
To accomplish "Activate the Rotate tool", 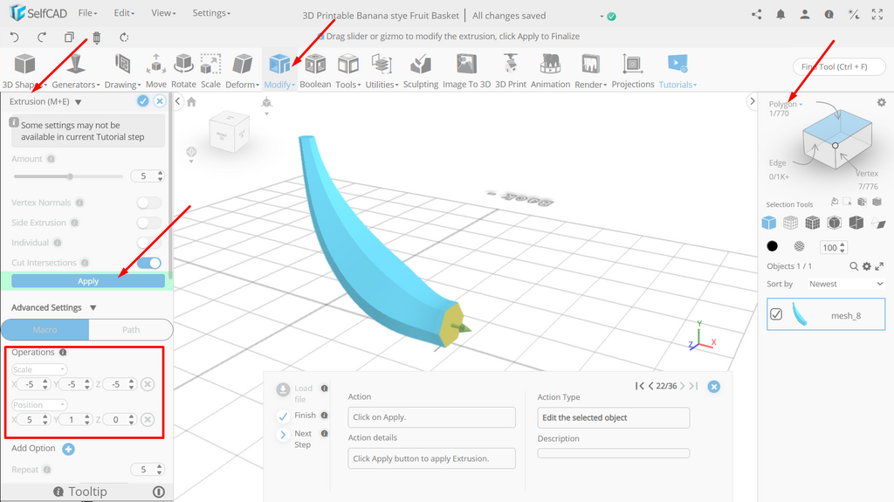I will [183, 71].
